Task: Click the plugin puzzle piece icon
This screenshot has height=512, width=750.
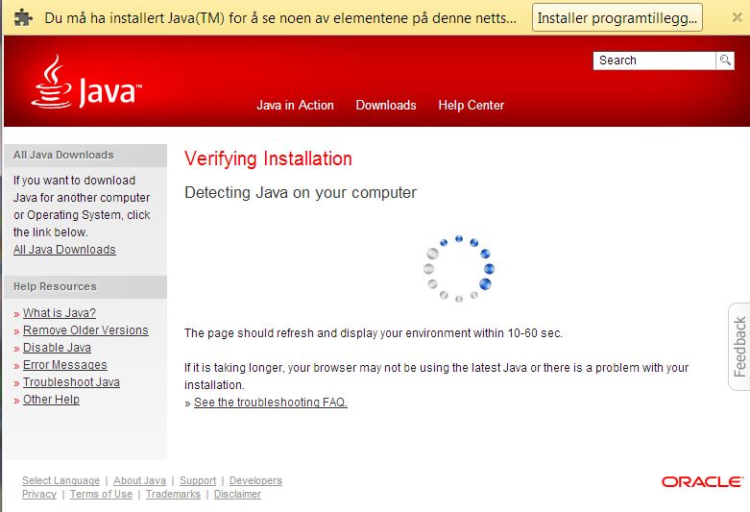Action: [23, 18]
